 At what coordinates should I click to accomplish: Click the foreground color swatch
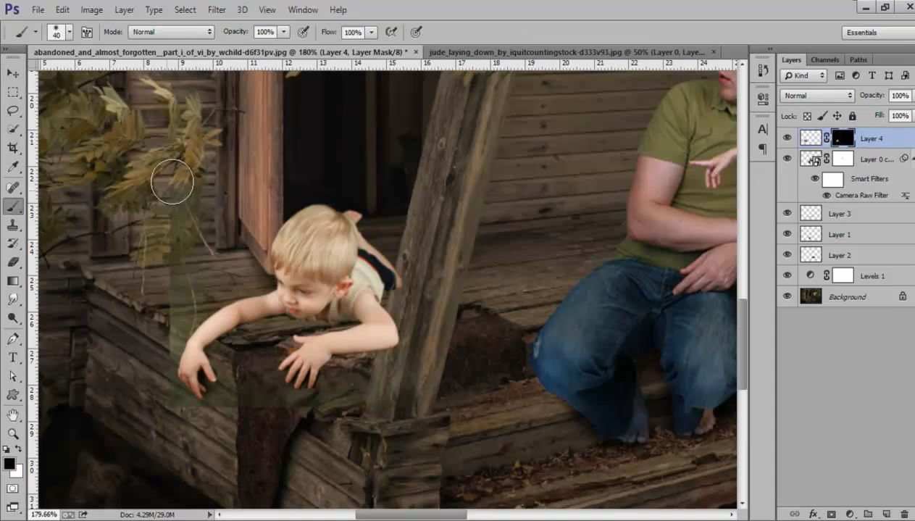[x=9, y=464]
